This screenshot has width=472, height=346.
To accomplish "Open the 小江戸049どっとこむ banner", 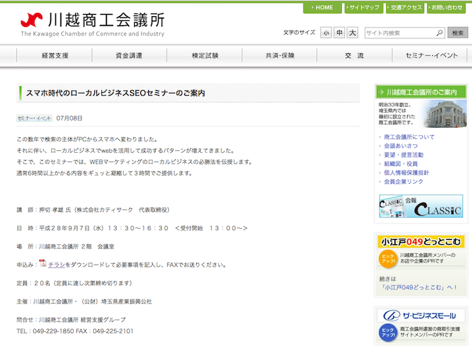I will click(421, 242).
